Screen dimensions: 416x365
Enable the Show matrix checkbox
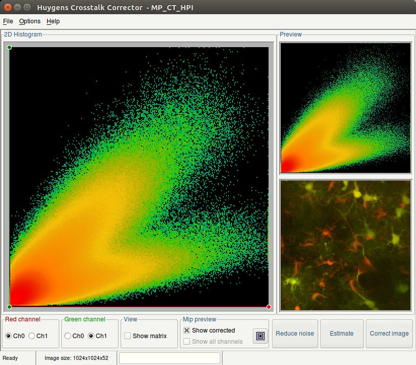pyautogui.click(x=128, y=336)
